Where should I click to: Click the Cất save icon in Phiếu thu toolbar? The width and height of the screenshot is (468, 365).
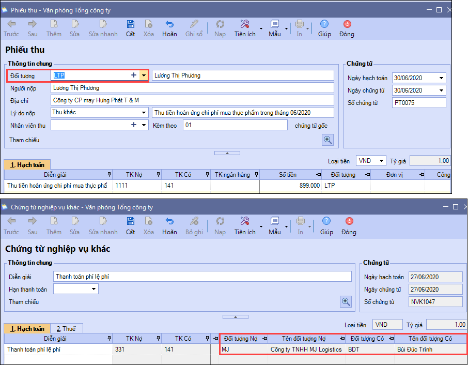coord(130,24)
